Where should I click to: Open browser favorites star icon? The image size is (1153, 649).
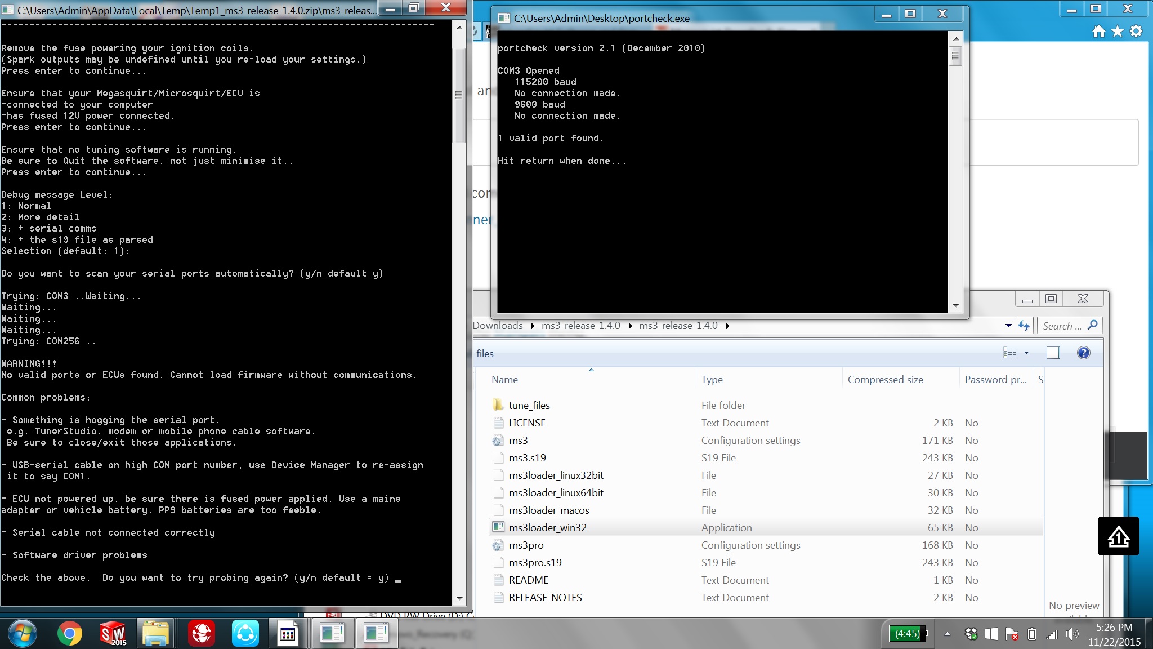1118,32
